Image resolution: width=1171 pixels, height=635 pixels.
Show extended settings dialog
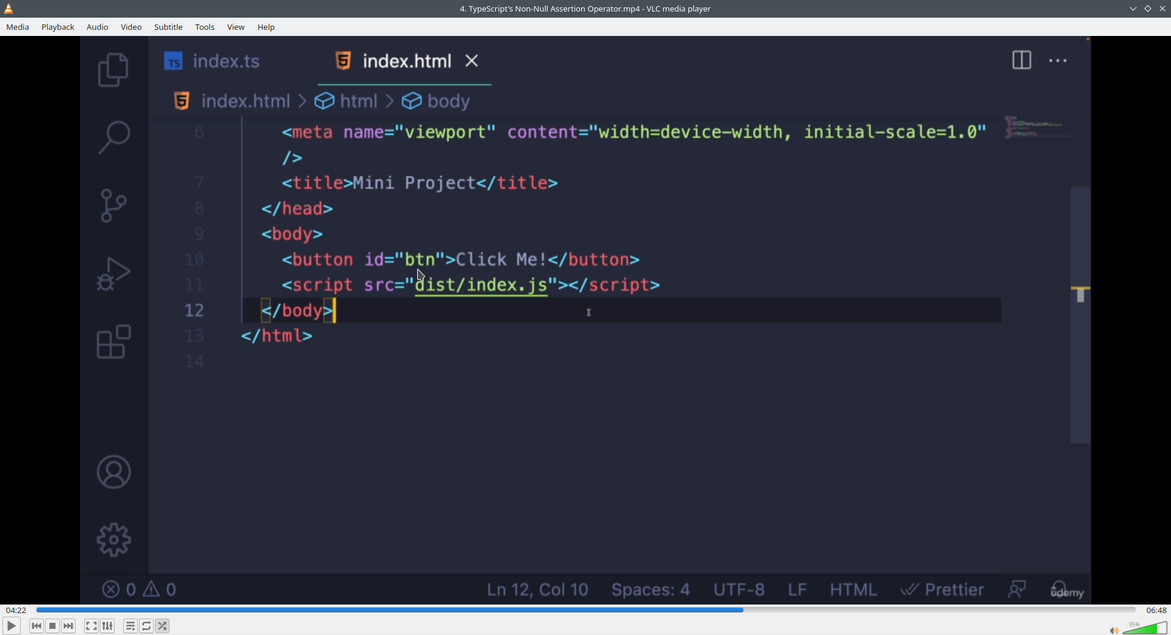point(108,626)
